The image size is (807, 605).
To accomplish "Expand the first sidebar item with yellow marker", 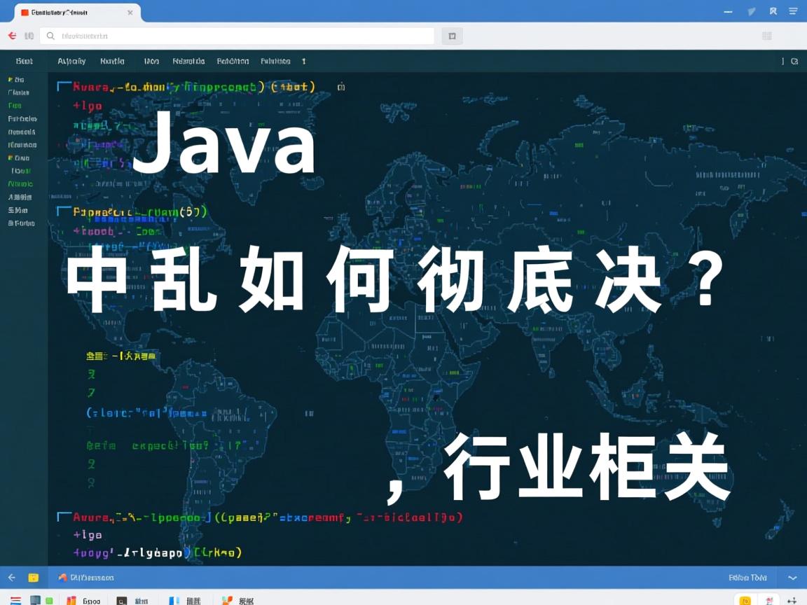I will (16, 80).
